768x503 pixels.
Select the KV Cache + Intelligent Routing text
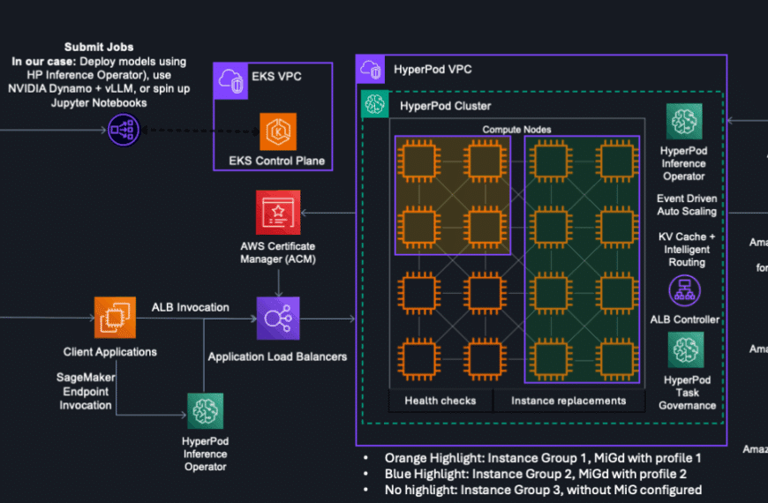tap(686, 249)
